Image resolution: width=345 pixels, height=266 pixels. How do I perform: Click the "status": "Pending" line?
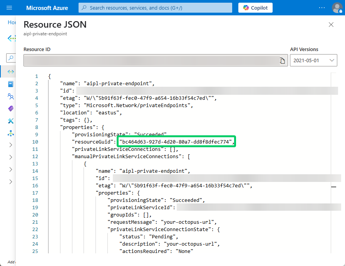point(149,237)
